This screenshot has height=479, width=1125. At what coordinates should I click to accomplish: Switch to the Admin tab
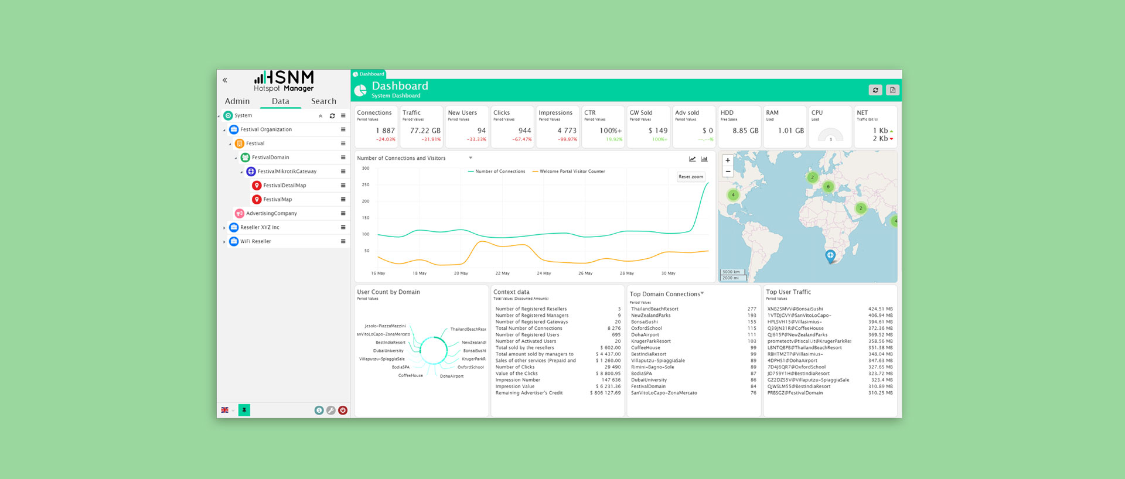coord(237,101)
